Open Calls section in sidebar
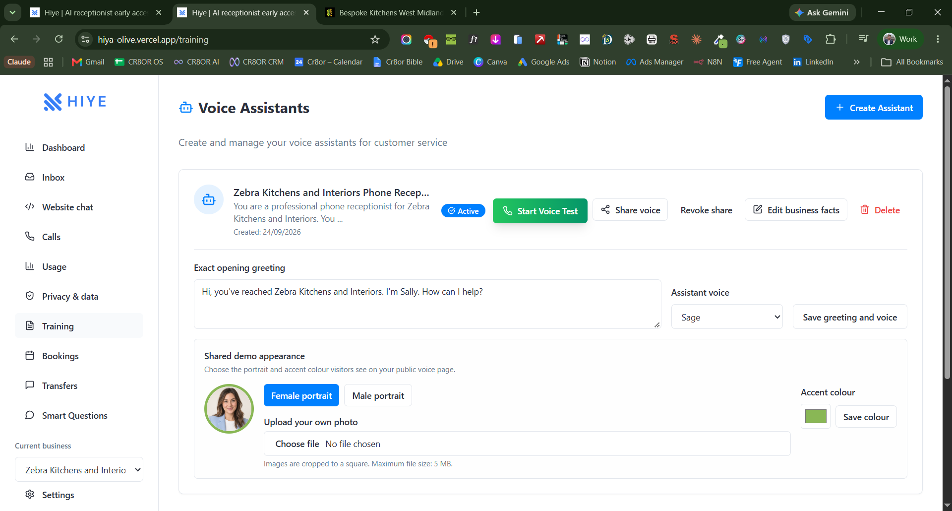 pyautogui.click(x=79, y=237)
